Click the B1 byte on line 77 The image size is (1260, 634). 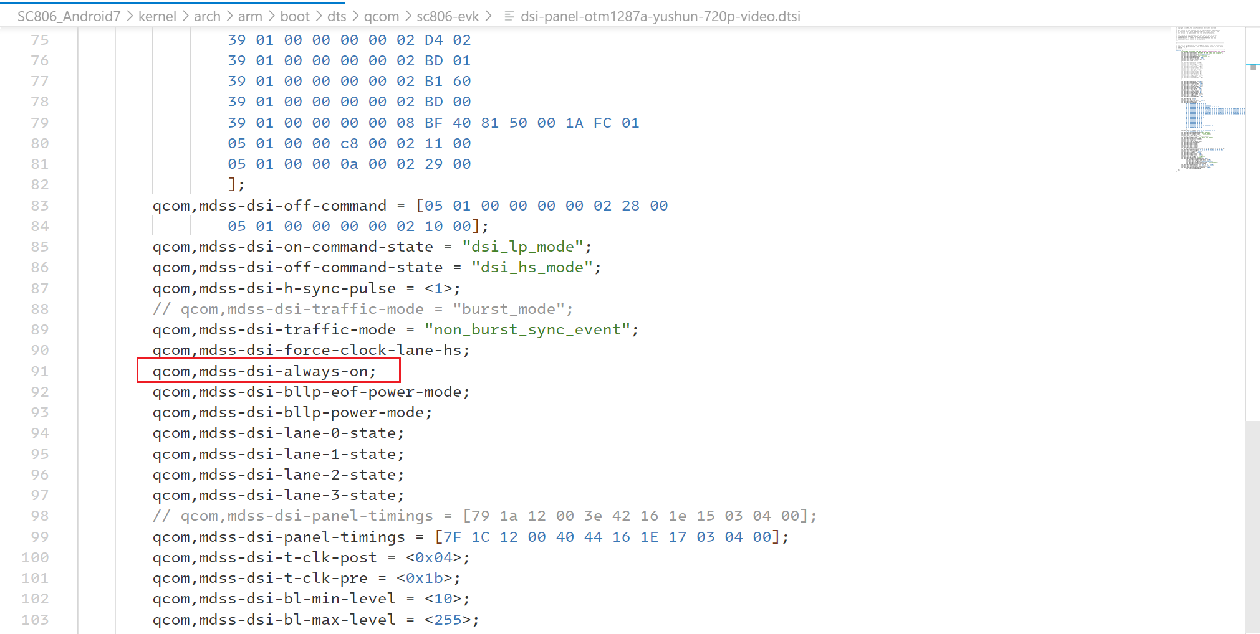point(434,81)
